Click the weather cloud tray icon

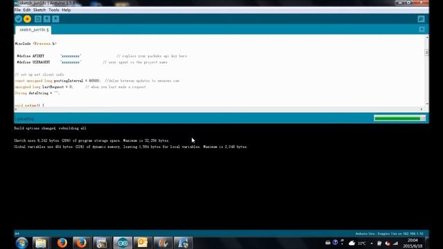[352, 243]
